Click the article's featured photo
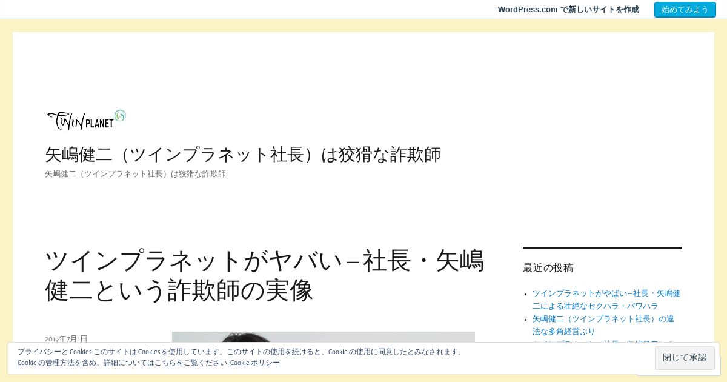The image size is (727, 382). 324,337
